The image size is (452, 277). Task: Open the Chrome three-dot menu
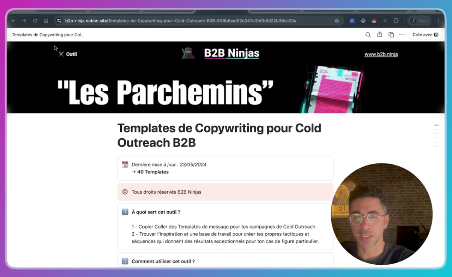[x=438, y=21]
